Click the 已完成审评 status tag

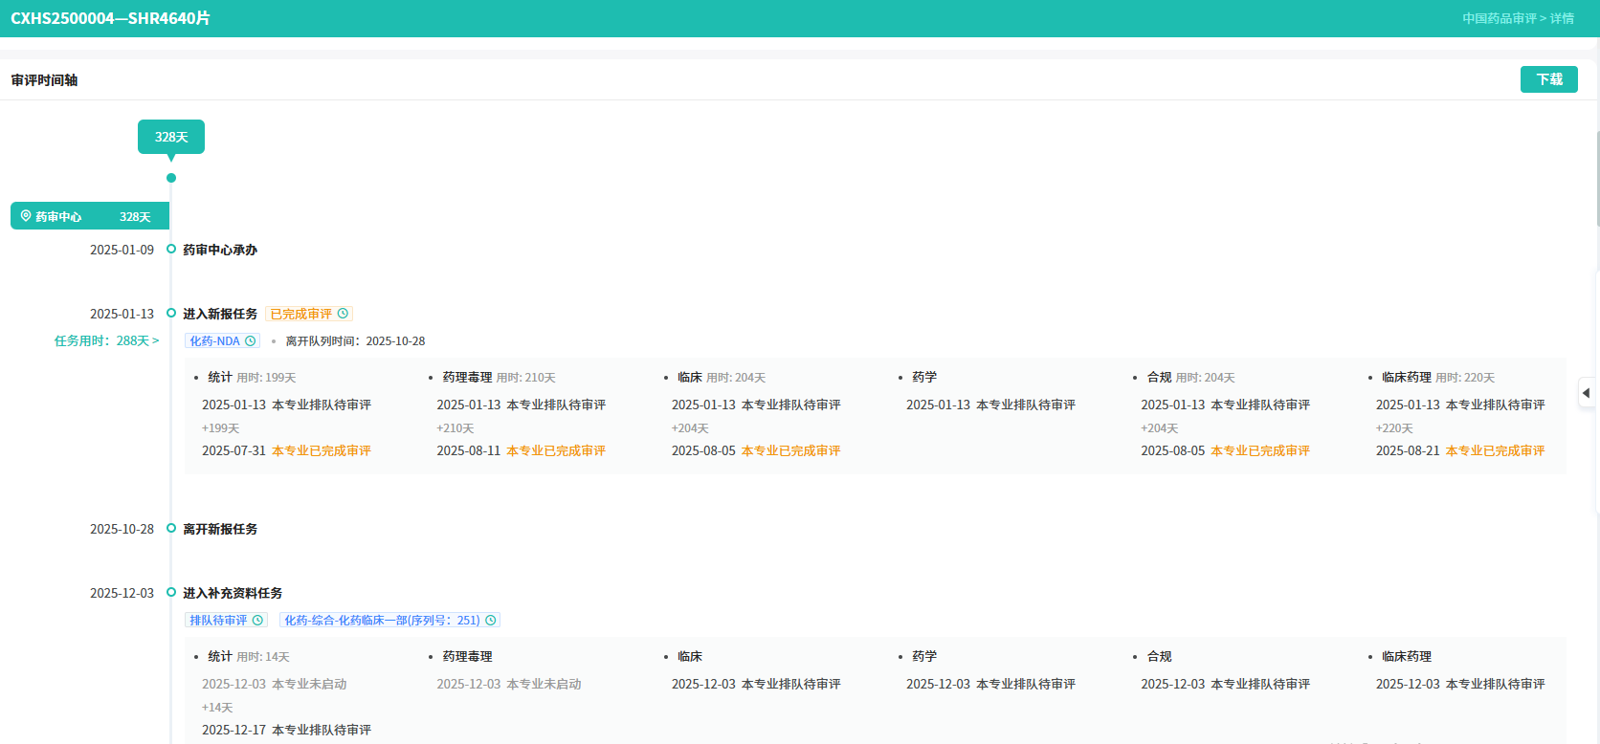click(x=300, y=314)
